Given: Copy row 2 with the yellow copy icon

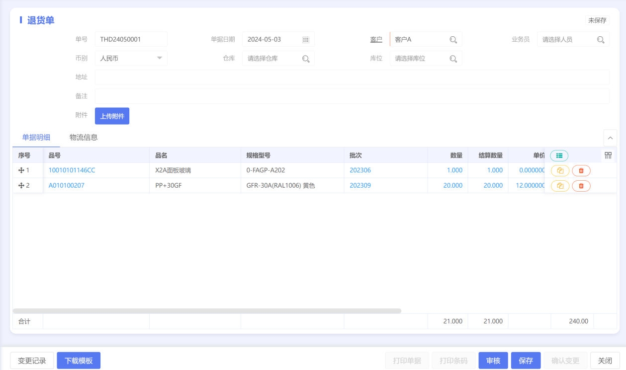Looking at the screenshot, I should [560, 186].
